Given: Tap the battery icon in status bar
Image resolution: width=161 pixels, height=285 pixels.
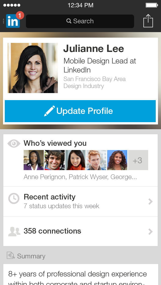Looking at the screenshot, I should point(151,5).
